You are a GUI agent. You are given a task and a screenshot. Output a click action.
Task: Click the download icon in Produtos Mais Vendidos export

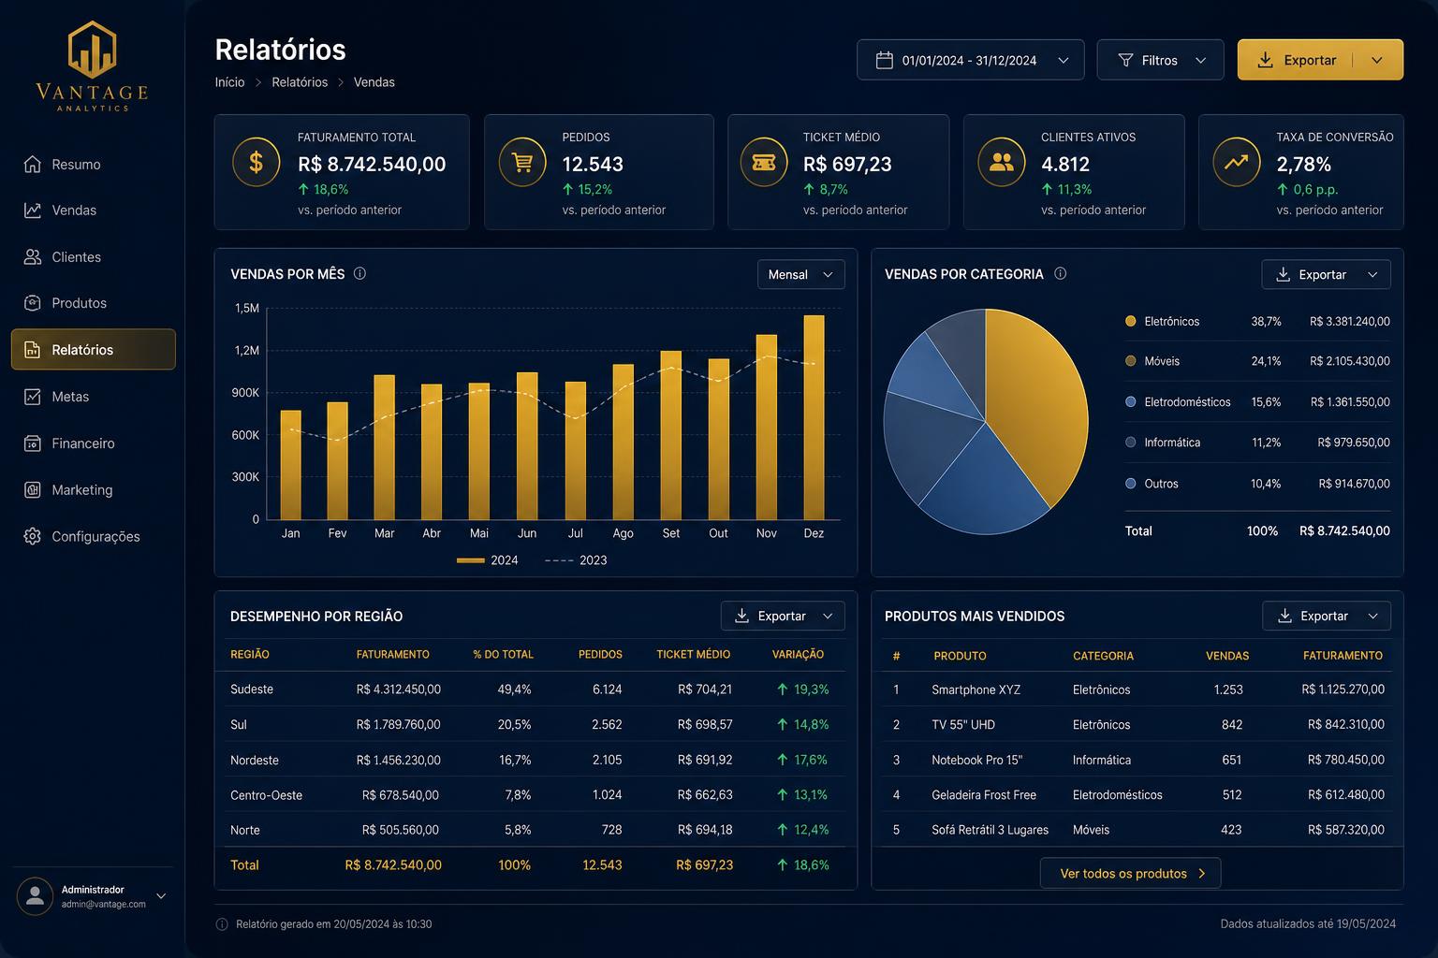coord(1284,616)
